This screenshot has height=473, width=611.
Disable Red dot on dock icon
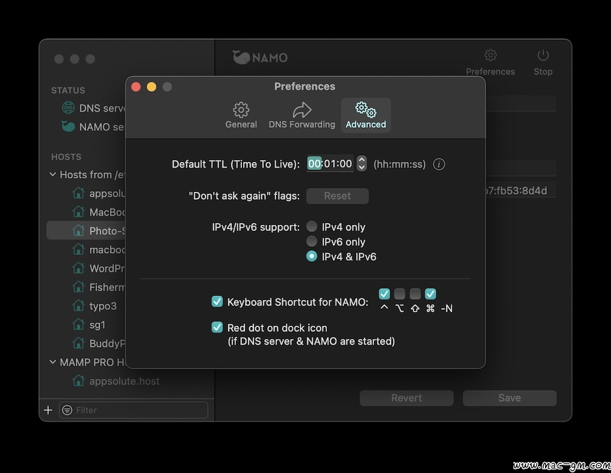click(x=217, y=328)
